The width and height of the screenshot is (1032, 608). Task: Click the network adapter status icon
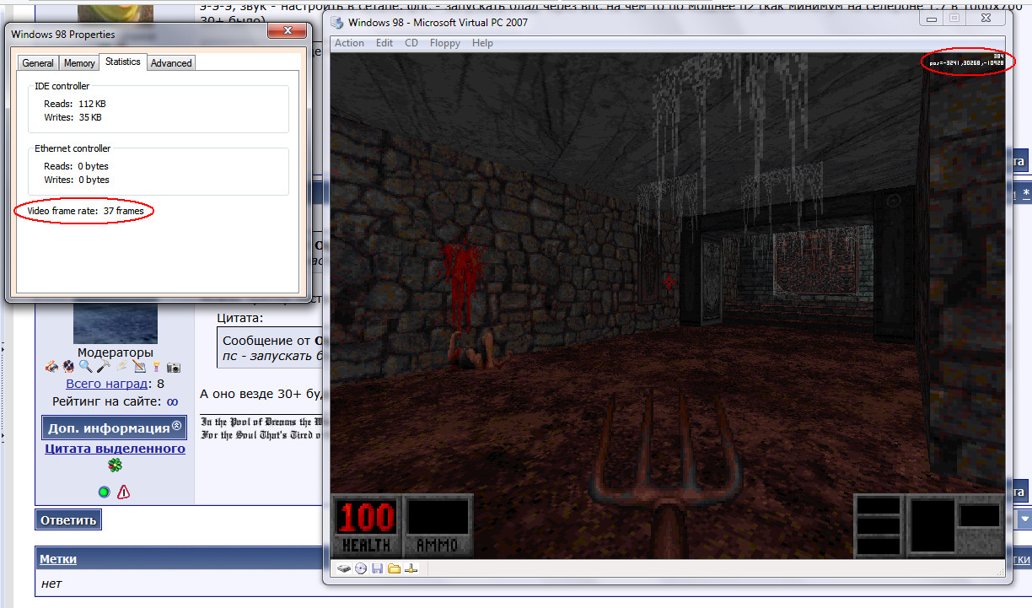point(411,569)
